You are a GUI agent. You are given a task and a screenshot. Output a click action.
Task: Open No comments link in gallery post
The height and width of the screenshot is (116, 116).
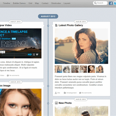(87, 93)
